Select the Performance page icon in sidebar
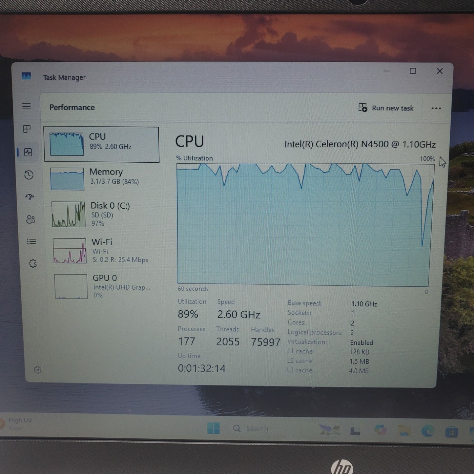The image size is (474, 474). click(28, 152)
